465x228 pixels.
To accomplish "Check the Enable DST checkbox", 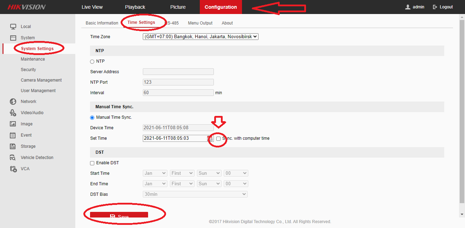I will (x=92, y=163).
